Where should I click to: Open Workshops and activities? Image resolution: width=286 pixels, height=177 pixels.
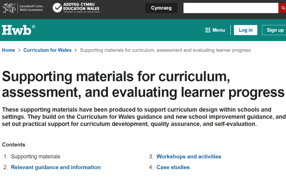(189, 156)
